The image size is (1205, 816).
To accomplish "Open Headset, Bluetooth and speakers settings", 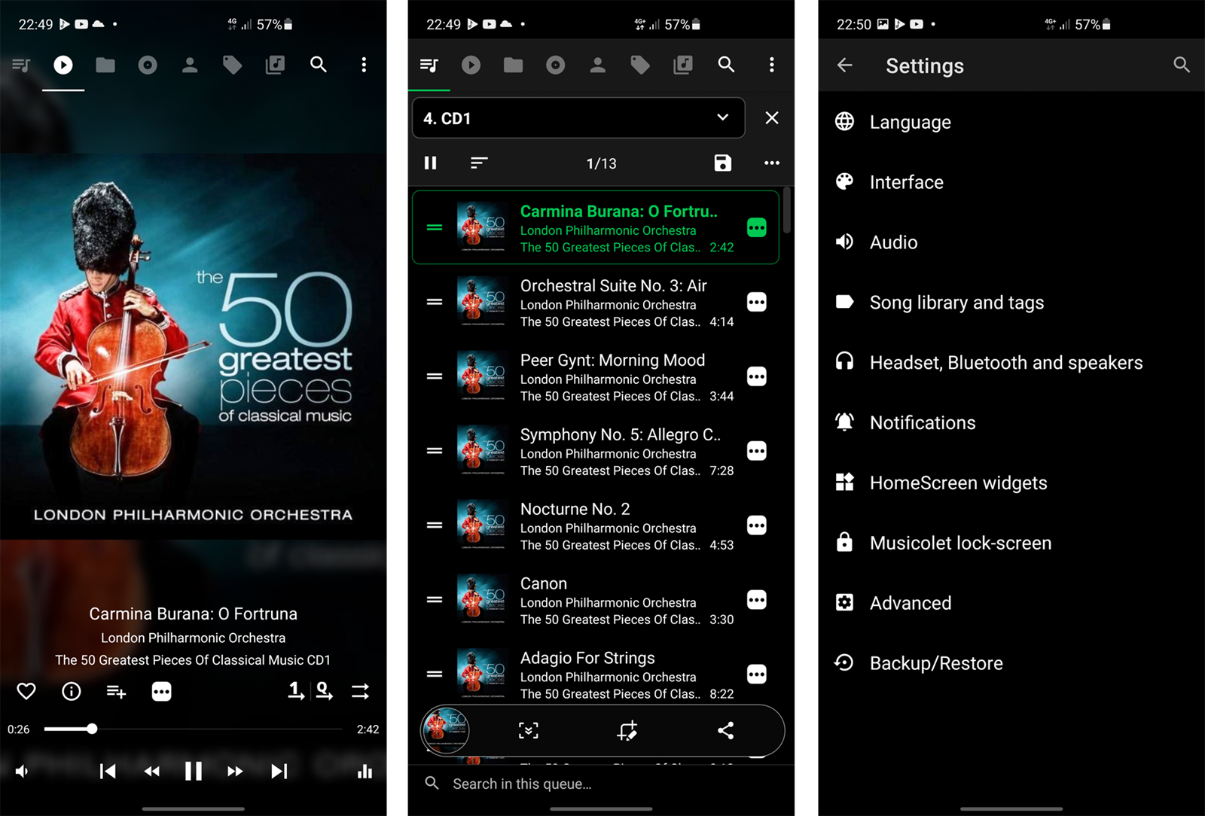I will click(1011, 363).
